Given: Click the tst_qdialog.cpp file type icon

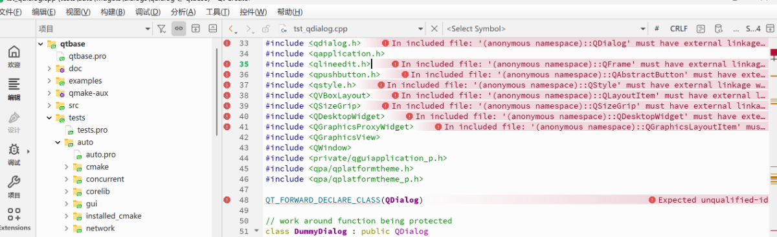Looking at the screenshot, I should click(x=283, y=28).
